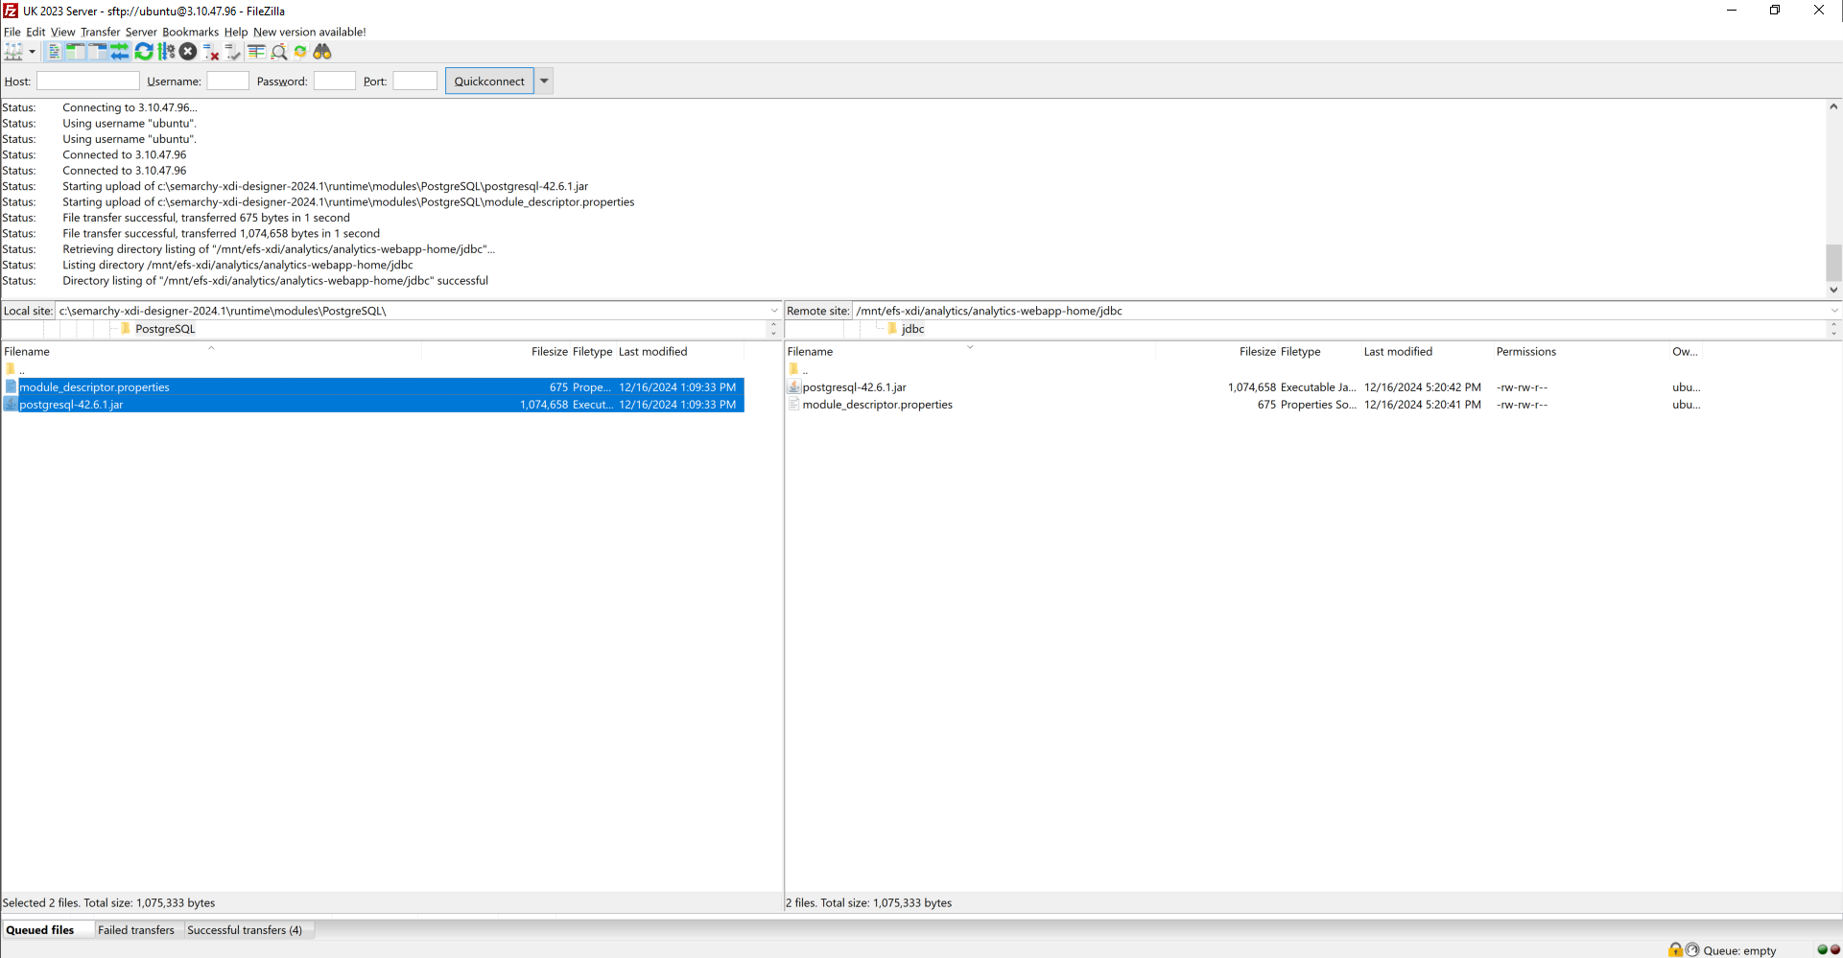1843x958 pixels.
Task: Open directory listing filters dialog
Action: [256, 52]
